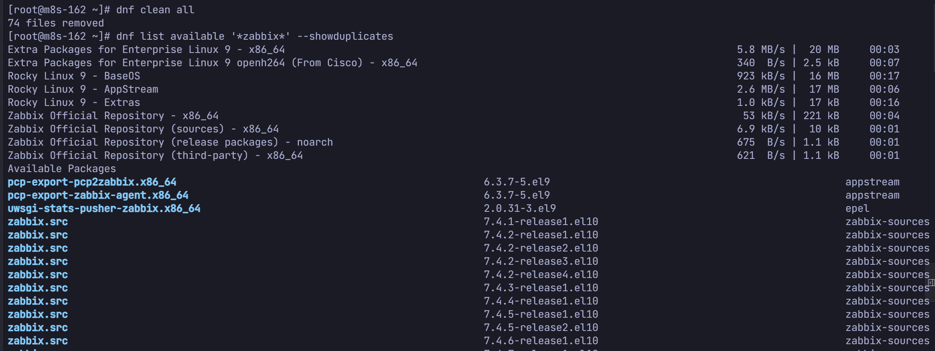This screenshot has height=351, width=935.
Task: Click the 'Zabbix Official Repository (third-party)' line
Action: [155, 155]
